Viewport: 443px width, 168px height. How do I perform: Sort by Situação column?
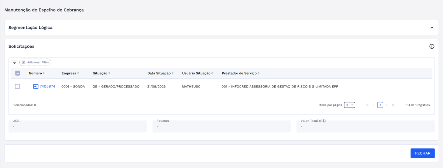pos(102,73)
